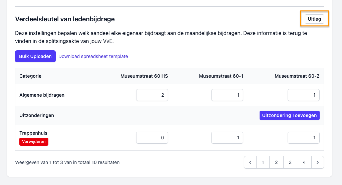342x185 pixels.
Task: Click the Categorie column header
Action: click(x=30, y=76)
